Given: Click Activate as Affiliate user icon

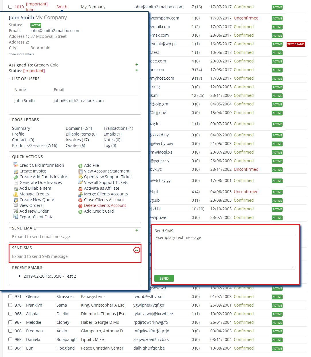Looking at the screenshot, I should point(80,189).
